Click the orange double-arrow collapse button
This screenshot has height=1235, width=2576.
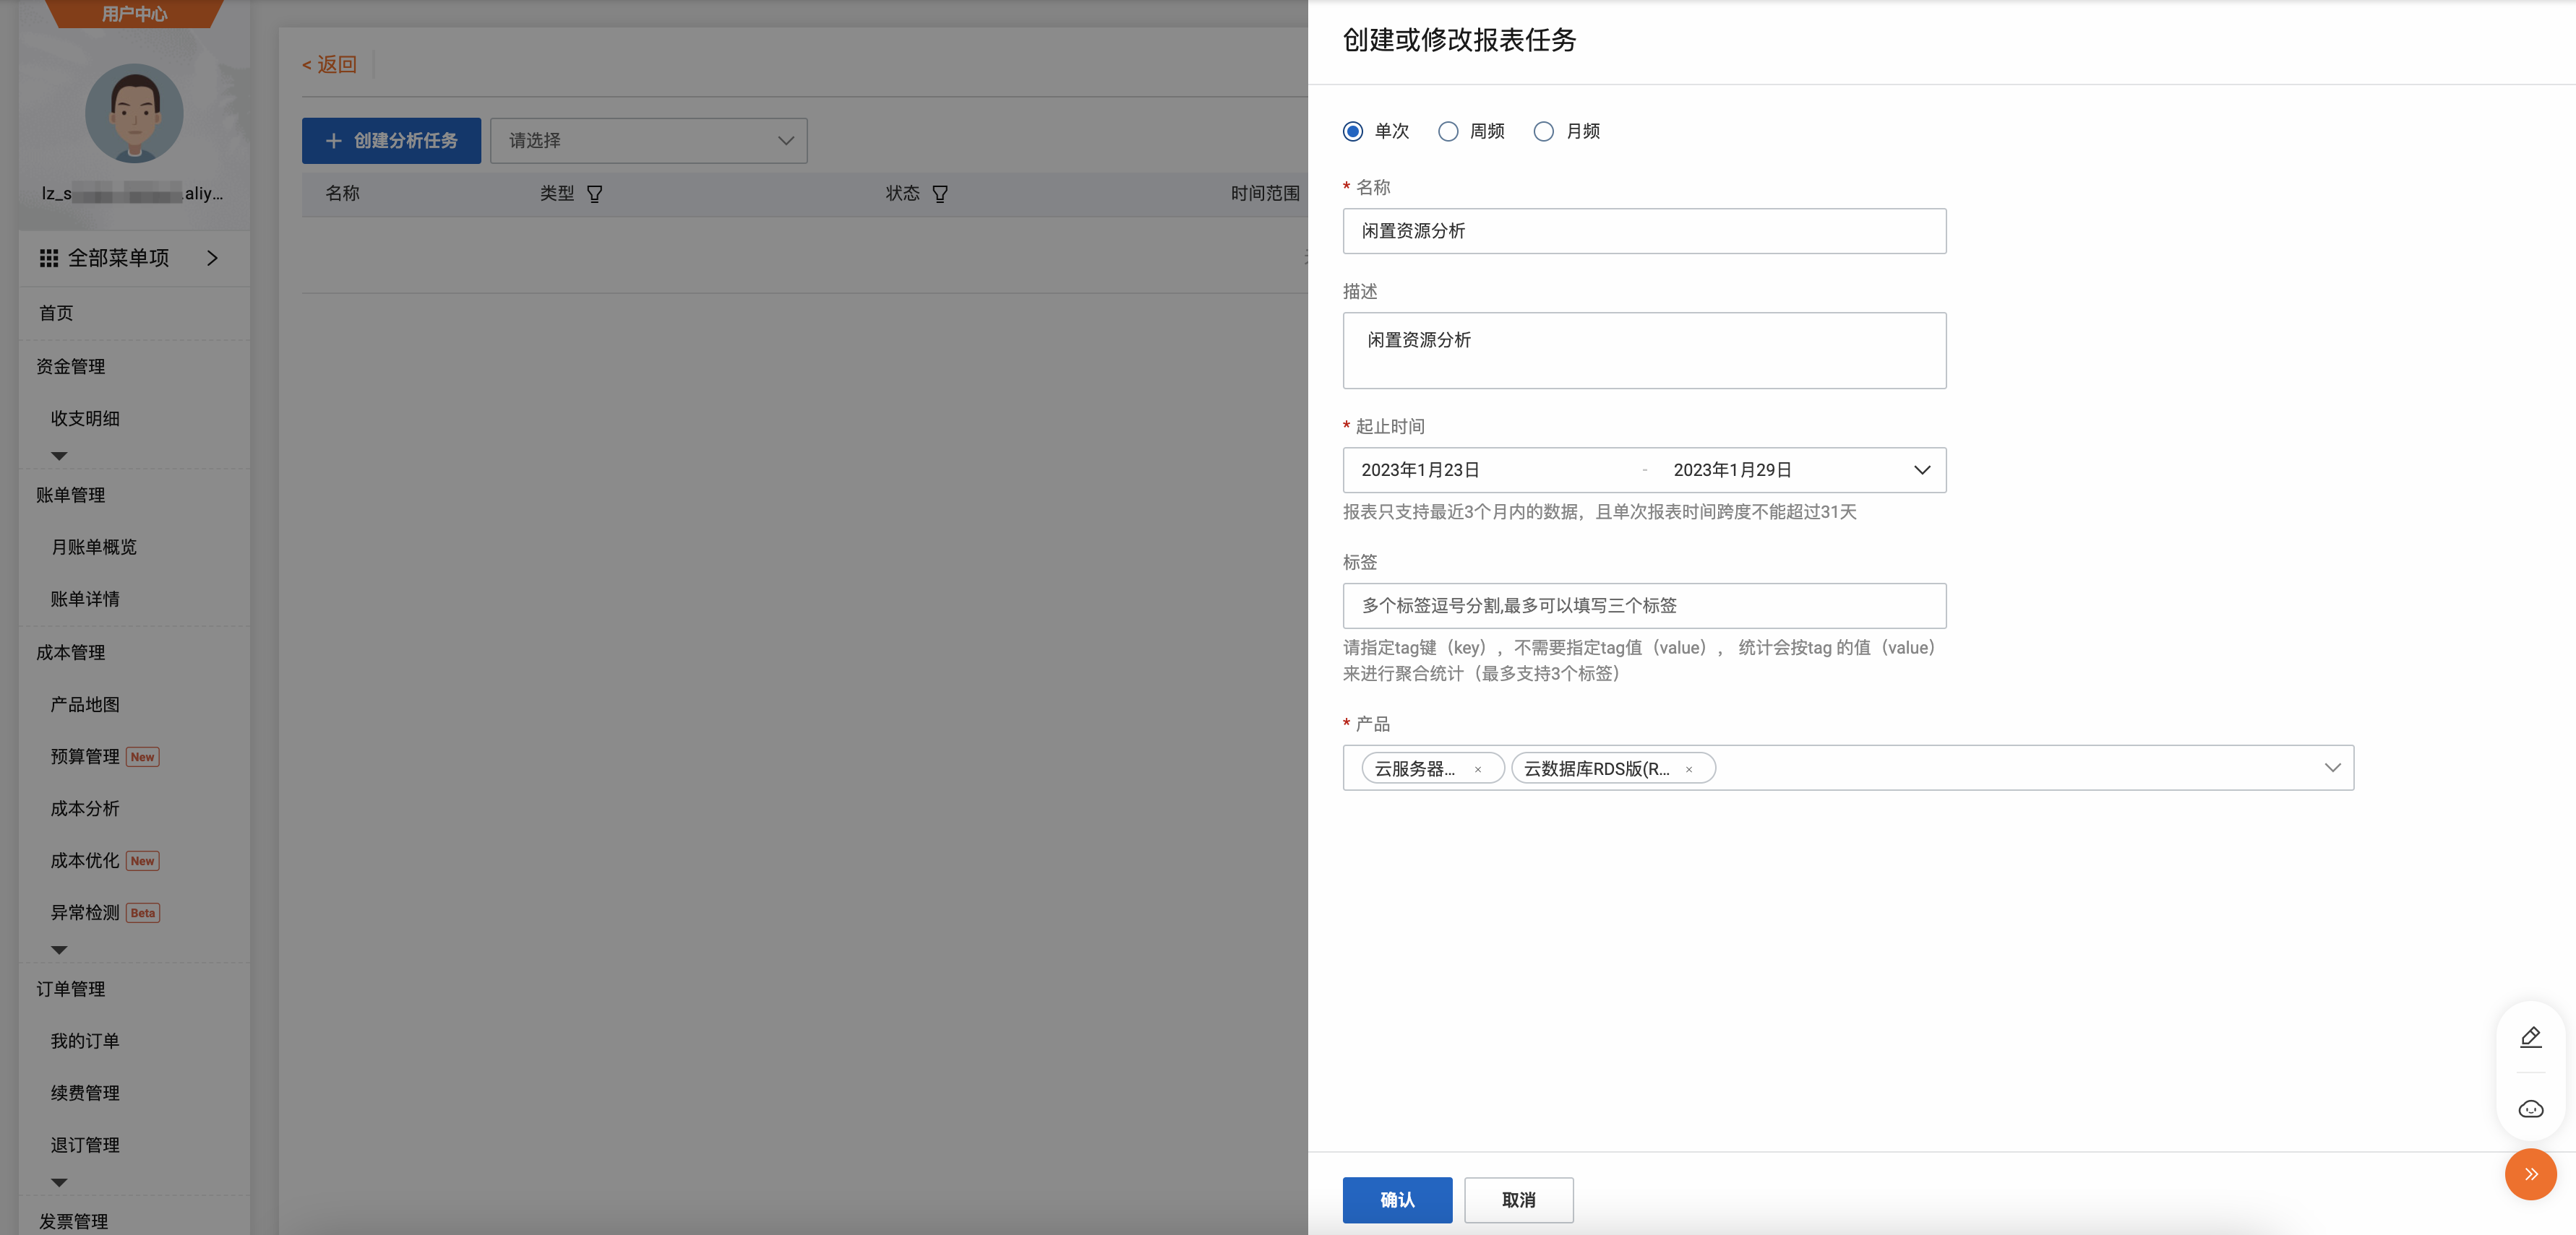pyautogui.click(x=2530, y=1174)
